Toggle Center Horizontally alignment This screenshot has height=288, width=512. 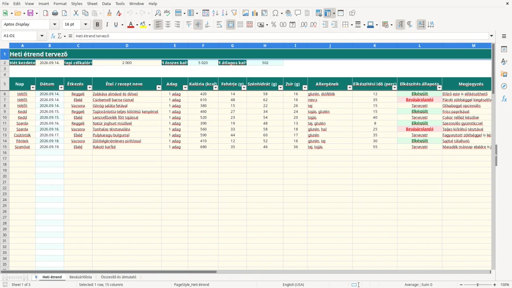(168, 25)
